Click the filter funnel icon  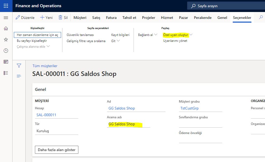(19, 66)
